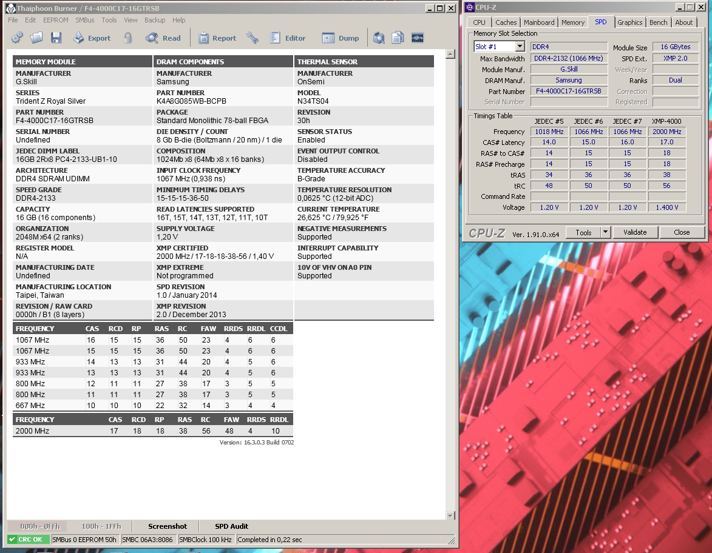This screenshot has height=553, width=712.
Task: Click SMBus 0 EEPROM 50h status entry
Action: [x=85, y=540]
